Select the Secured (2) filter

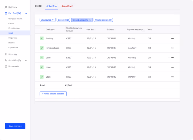pos(63,20)
